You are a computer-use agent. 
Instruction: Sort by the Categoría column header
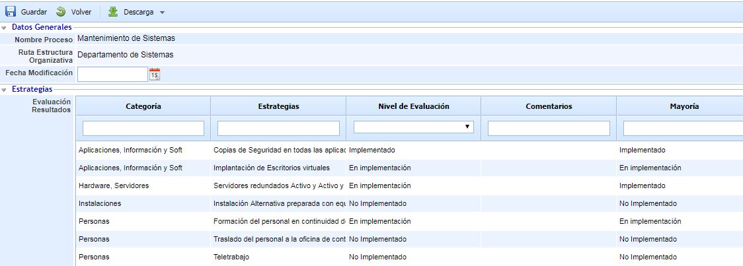click(x=143, y=106)
